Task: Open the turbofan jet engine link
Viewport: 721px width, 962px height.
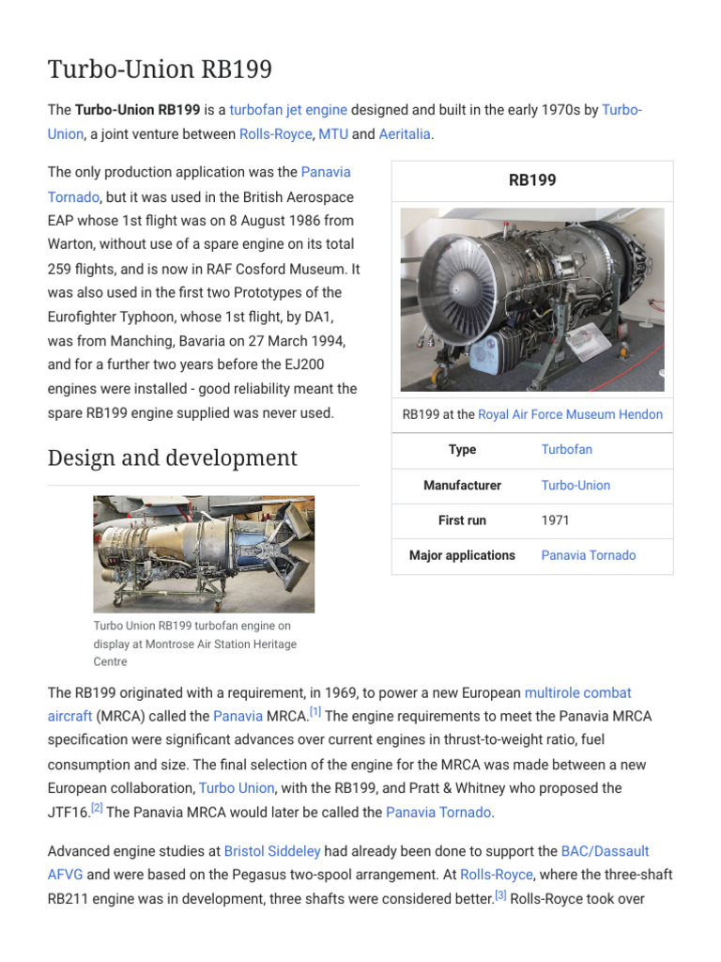Action: pyautogui.click(x=288, y=111)
